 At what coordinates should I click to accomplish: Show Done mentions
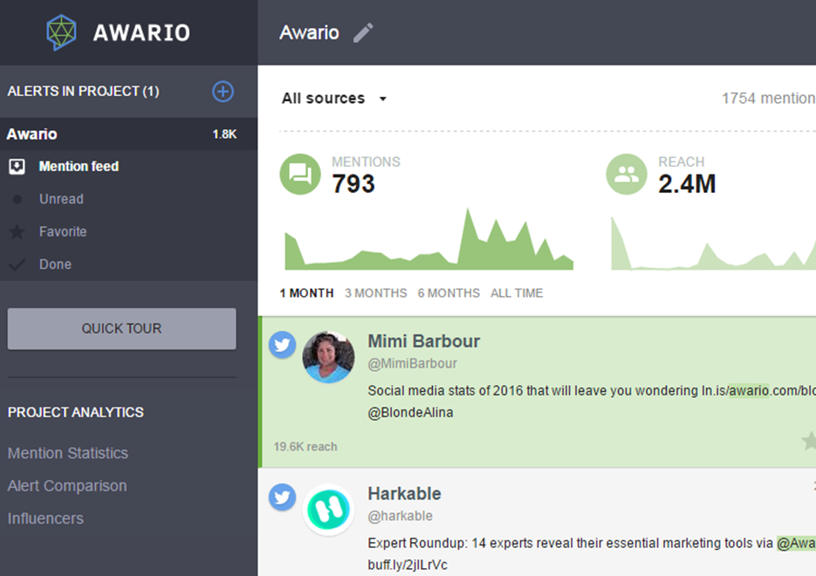point(55,264)
